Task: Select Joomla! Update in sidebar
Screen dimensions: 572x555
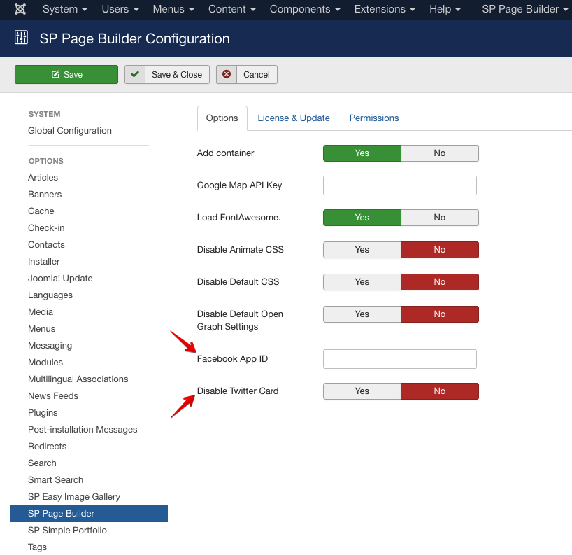Action: [x=60, y=279]
